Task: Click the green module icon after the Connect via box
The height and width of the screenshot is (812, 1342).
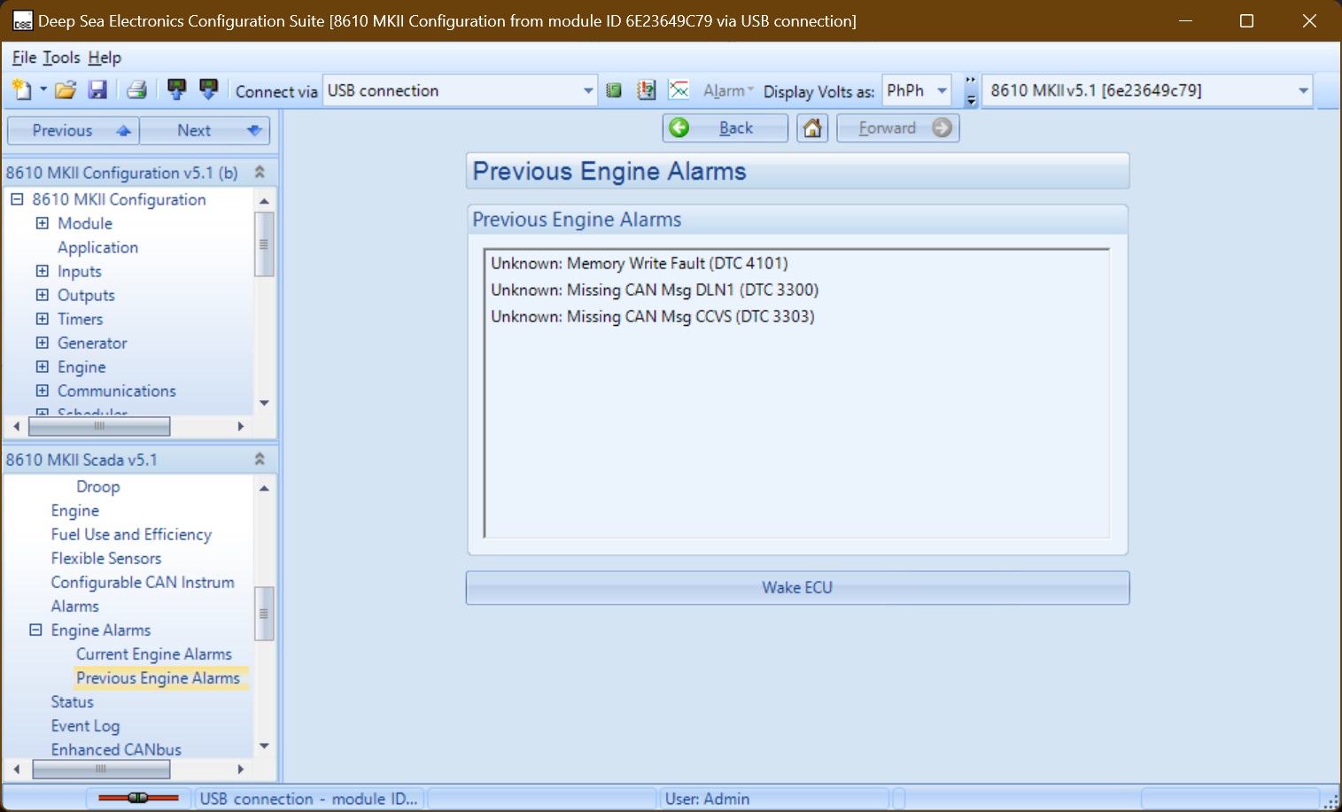Action: pyautogui.click(x=614, y=90)
